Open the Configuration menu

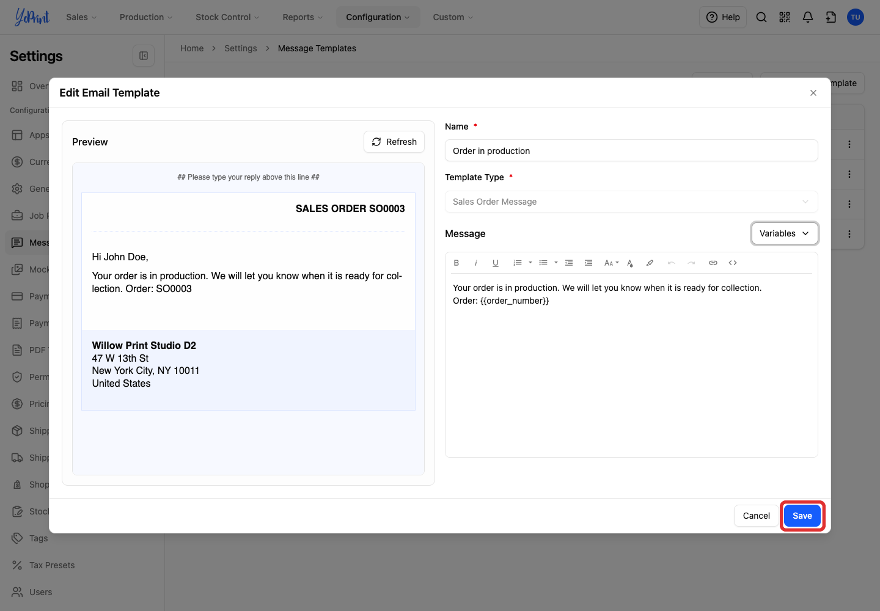(378, 17)
